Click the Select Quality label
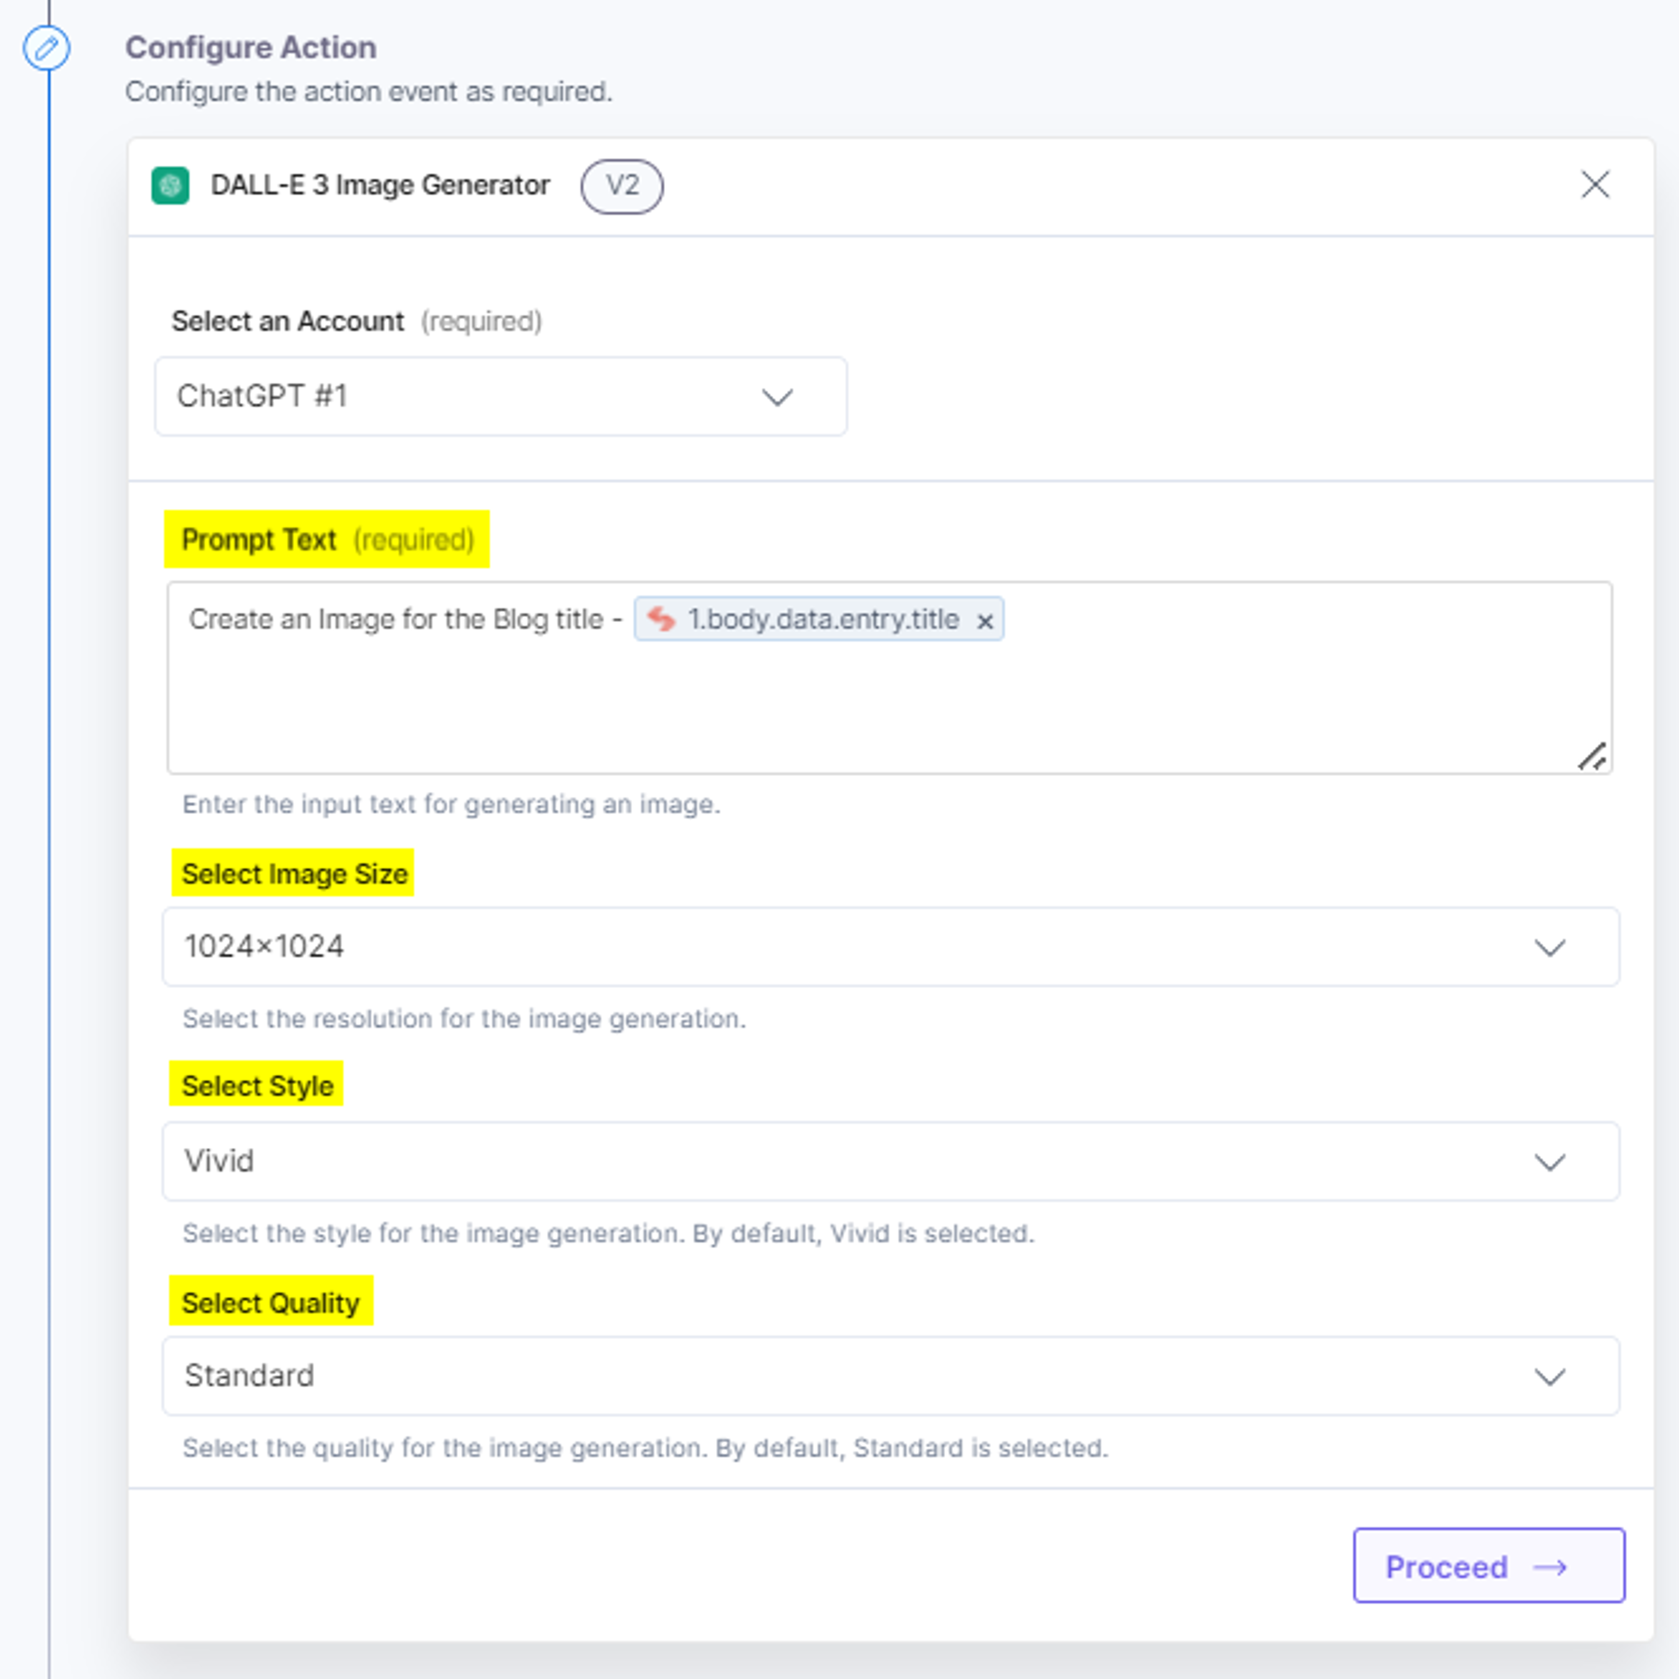The height and width of the screenshot is (1679, 1679). (x=270, y=1303)
